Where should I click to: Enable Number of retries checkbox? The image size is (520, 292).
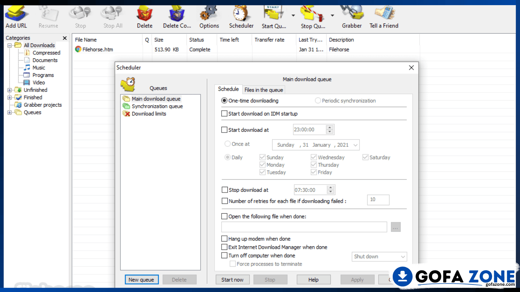pos(225,201)
